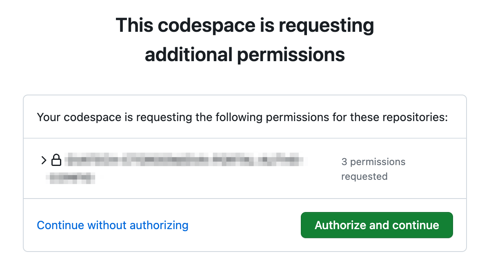Viewport: 480px width, 265px height.
Task: Authorize the codespace's additional permissions
Action: (376, 225)
